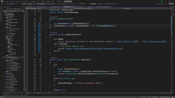
Task: Select launchSettings.json in Solution Explorer
Action: pos(14,19)
